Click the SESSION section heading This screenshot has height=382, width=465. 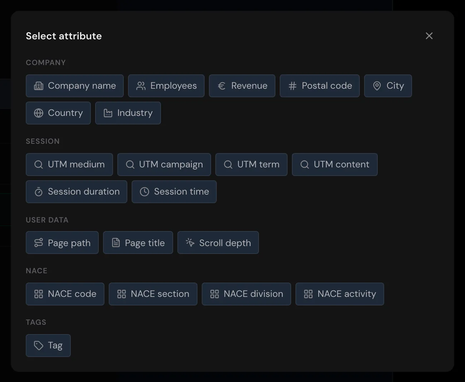(x=43, y=141)
